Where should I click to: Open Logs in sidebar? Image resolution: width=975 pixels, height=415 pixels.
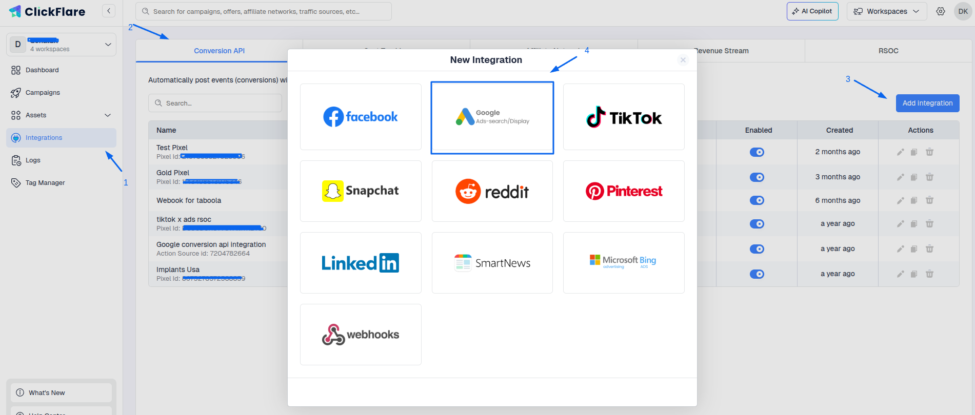click(61, 160)
